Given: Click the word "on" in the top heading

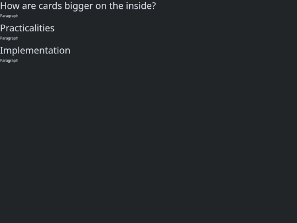Looking at the screenshot, I should 101,7.
